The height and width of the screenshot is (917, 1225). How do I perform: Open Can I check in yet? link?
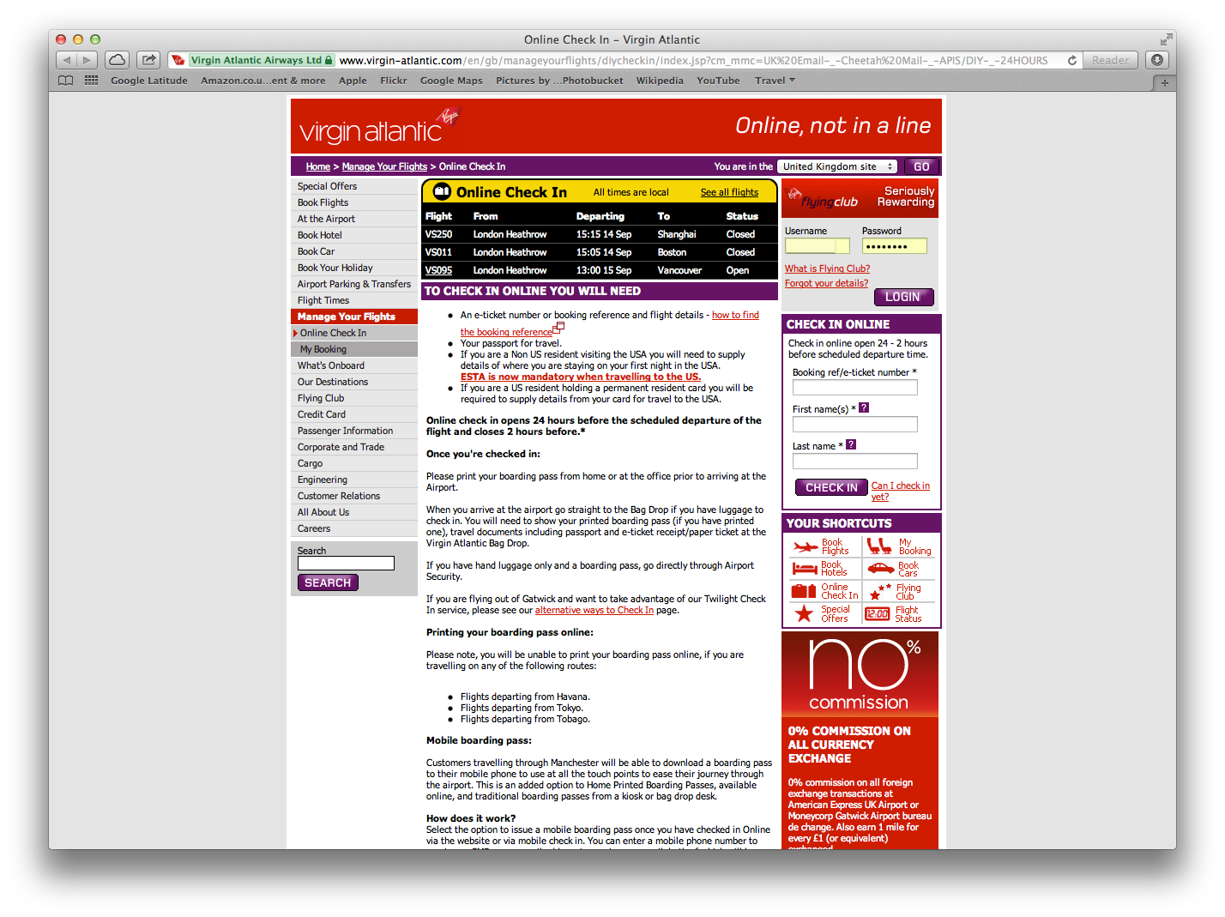pyautogui.click(x=900, y=491)
